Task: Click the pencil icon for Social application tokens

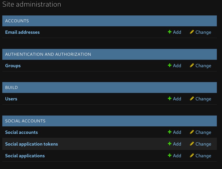Action: [192, 144]
